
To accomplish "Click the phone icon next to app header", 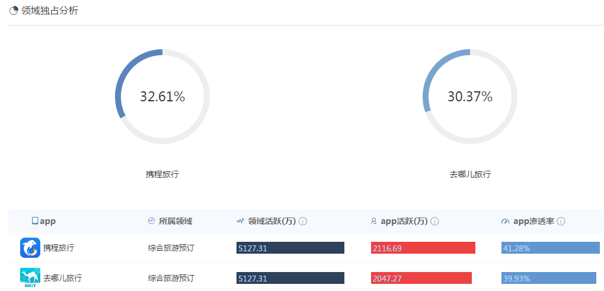I will coord(35,221).
